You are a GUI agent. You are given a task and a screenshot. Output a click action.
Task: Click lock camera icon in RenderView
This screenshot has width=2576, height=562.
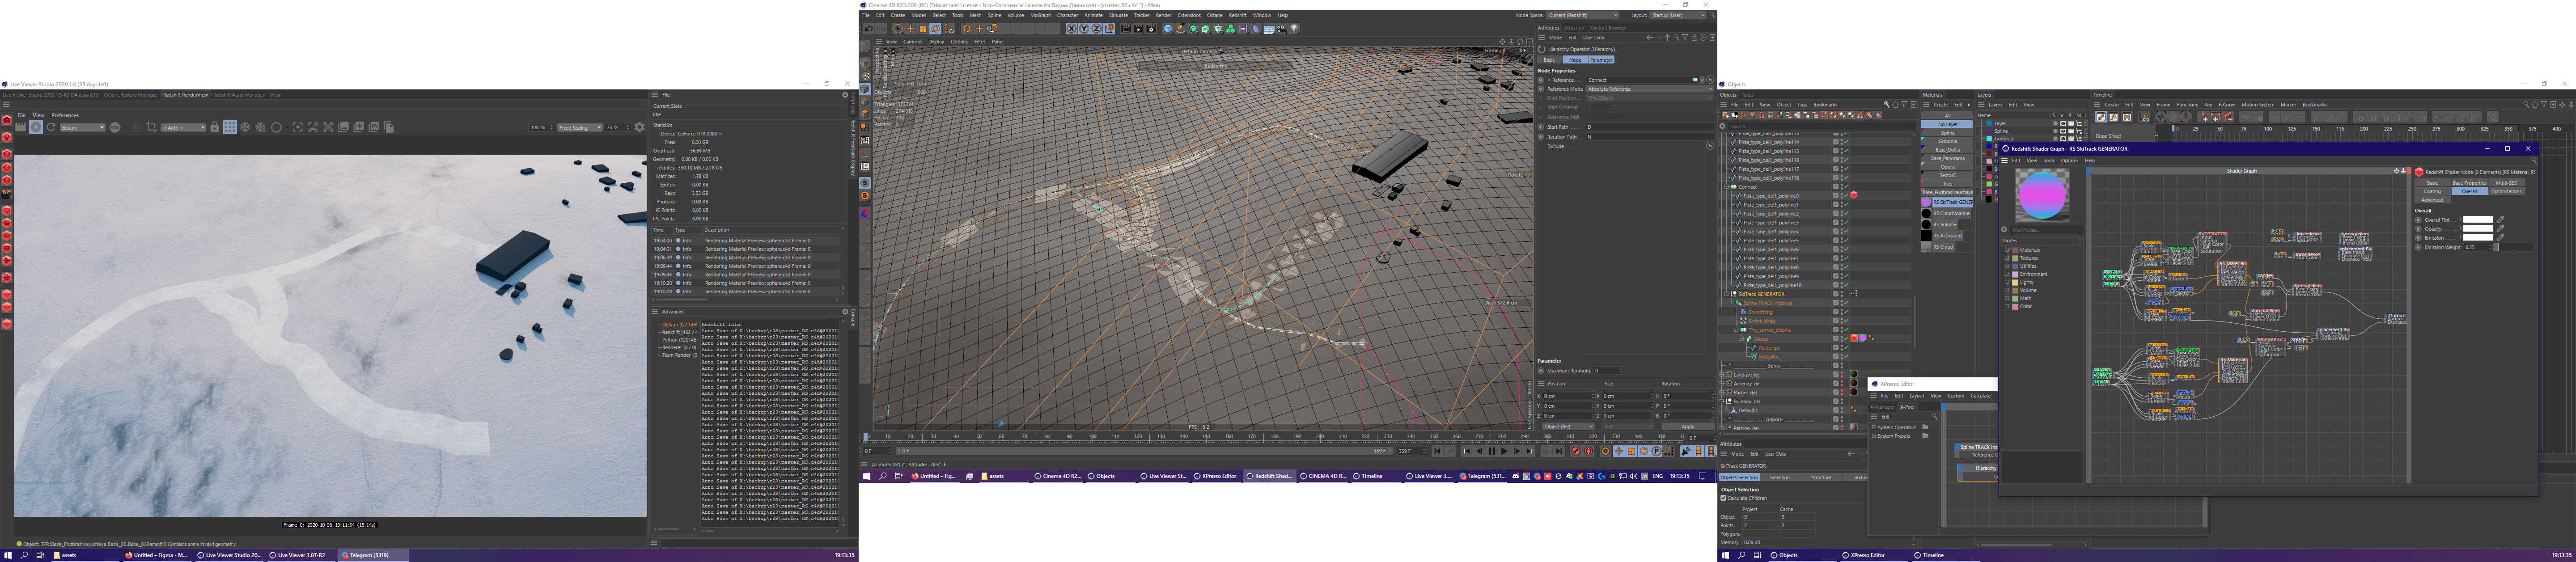click(215, 127)
